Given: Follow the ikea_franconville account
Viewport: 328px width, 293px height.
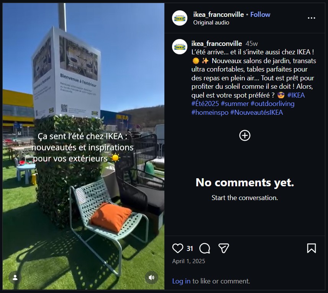Looking at the screenshot, I should [260, 15].
